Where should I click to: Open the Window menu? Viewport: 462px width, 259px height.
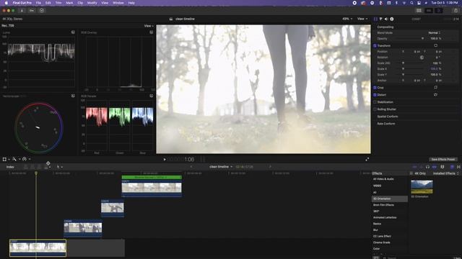[x=118, y=3]
